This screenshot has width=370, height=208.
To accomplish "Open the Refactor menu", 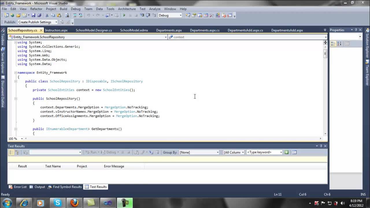I will [x=36, y=9].
